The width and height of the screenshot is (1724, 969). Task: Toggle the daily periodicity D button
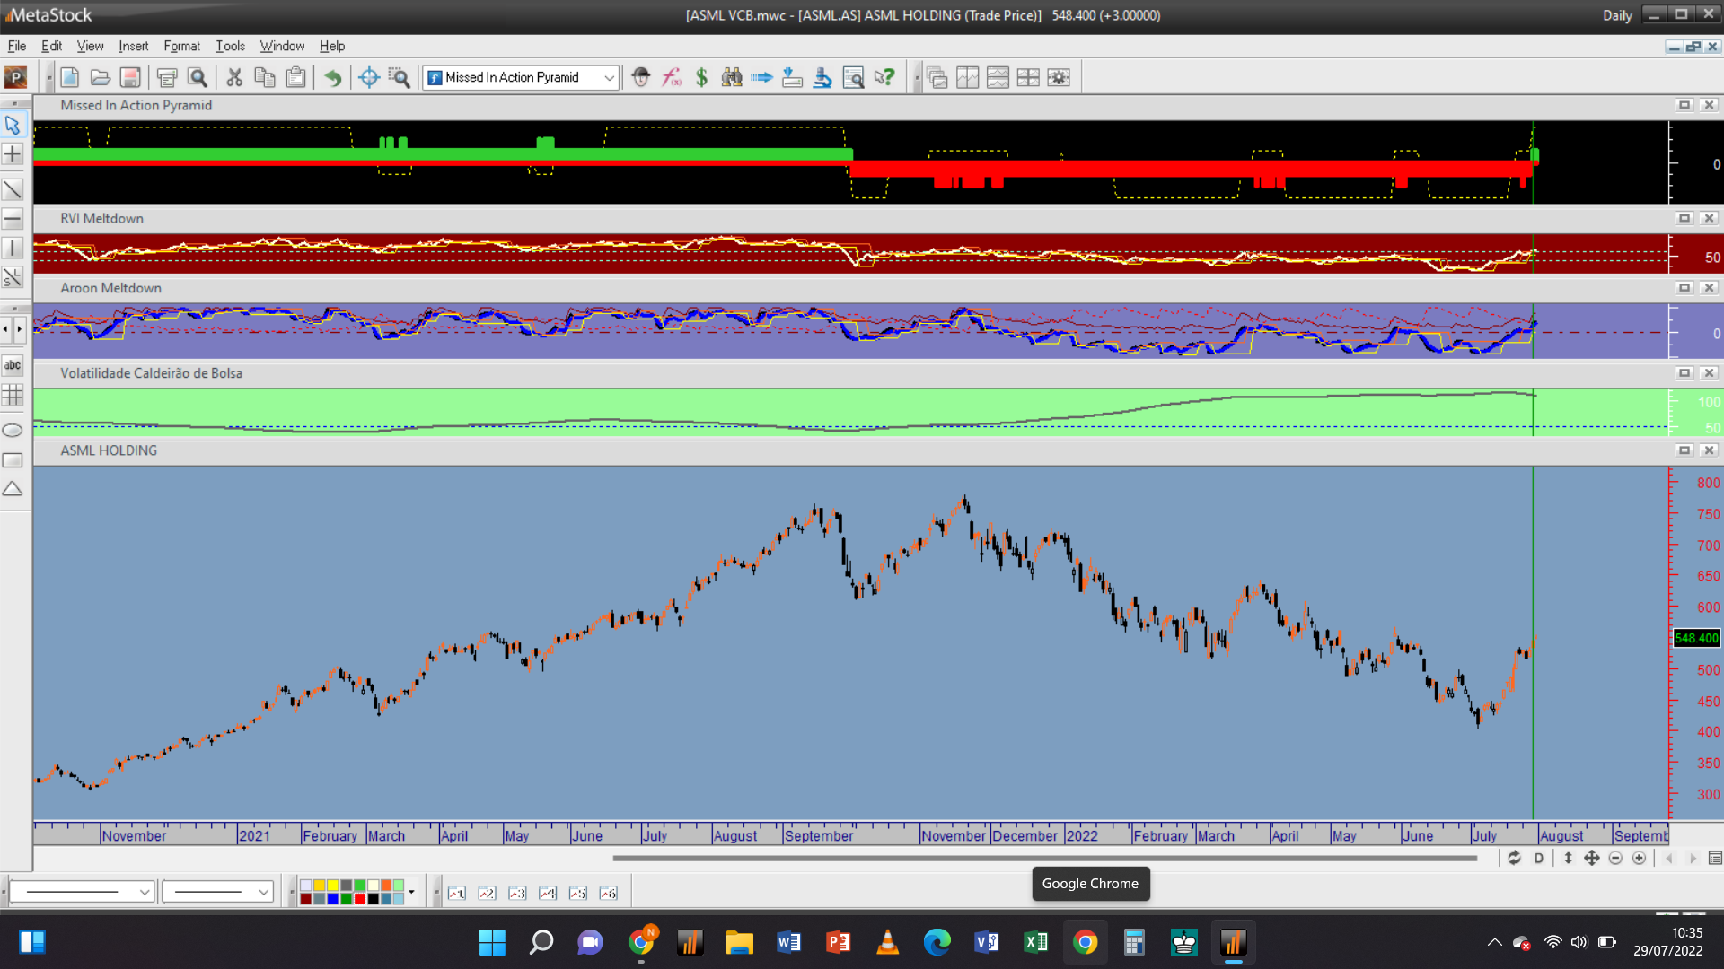pyautogui.click(x=1539, y=859)
